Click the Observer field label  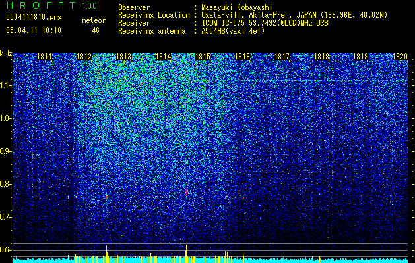click(134, 7)
